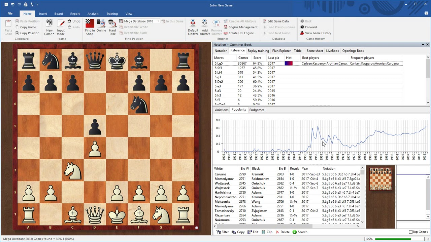Switch to the LiveBook tab
431x242 pixels.
[332, 51]
